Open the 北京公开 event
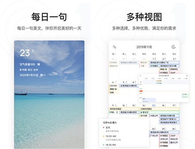 point(164,139)
